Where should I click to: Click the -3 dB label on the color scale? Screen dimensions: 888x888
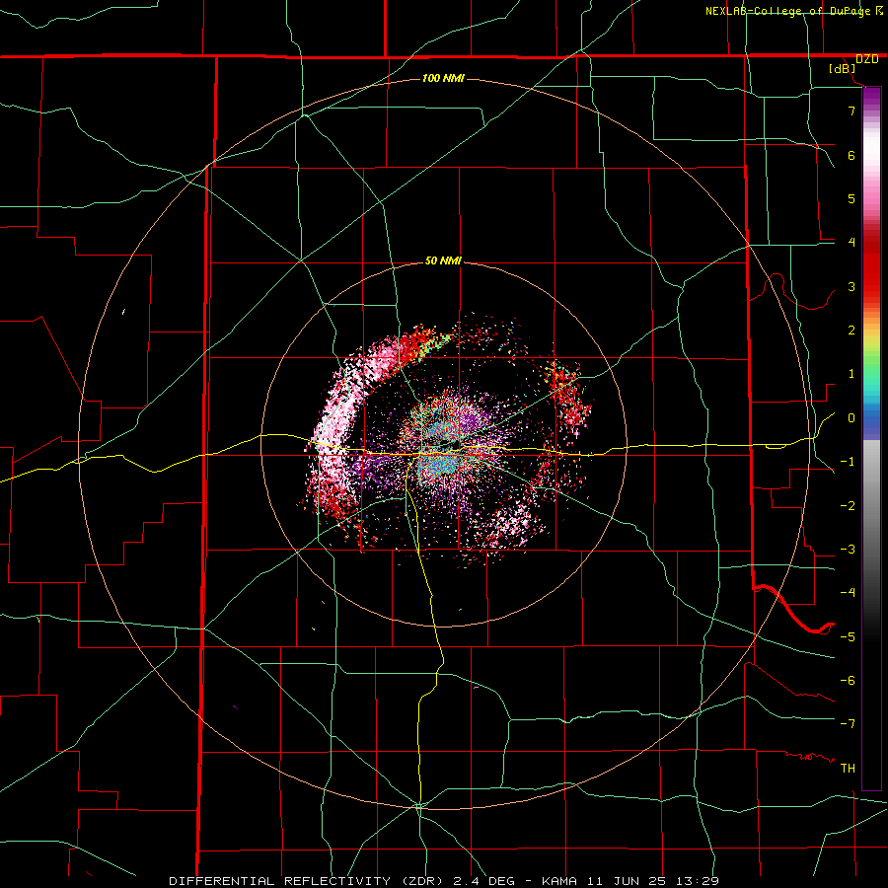(x=848, y=550)
